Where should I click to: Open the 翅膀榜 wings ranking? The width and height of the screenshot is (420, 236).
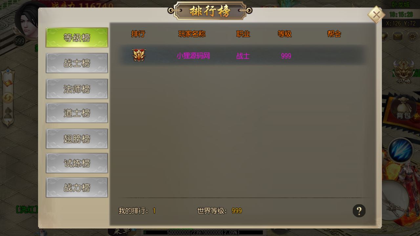pyautogui.click(x=77, y=139)
